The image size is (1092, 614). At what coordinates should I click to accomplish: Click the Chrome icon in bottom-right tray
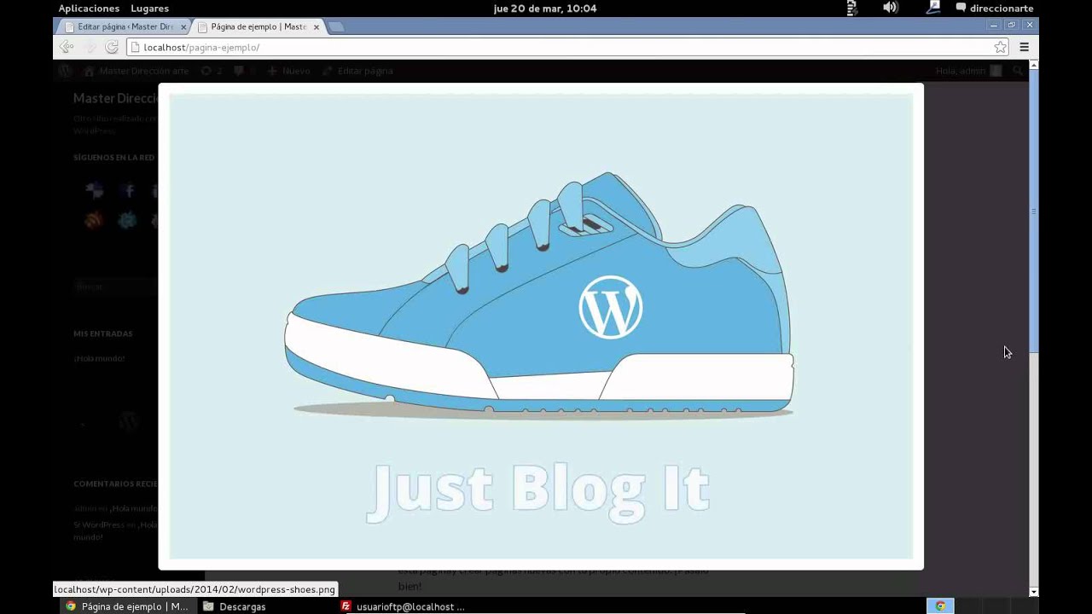coord(940,606)
